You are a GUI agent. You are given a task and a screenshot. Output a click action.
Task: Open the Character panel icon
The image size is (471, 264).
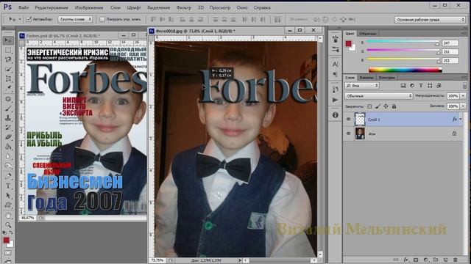pos(336,64)
